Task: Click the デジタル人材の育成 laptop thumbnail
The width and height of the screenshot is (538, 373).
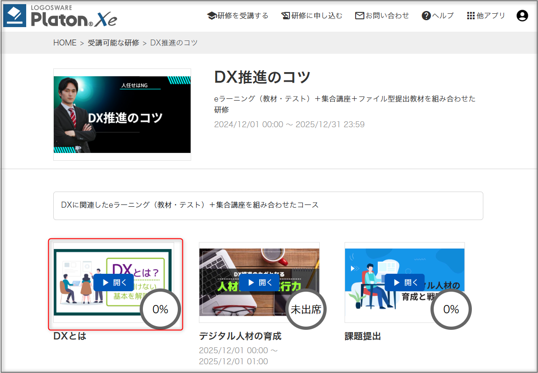Action: 260,282
